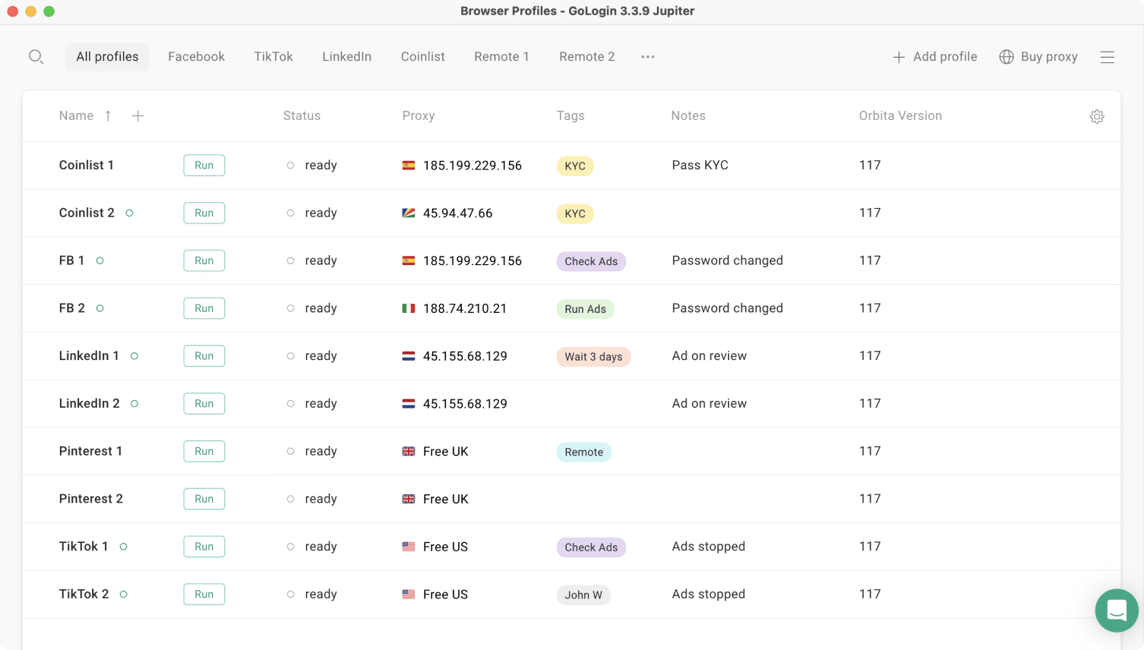Click the Spain flag for Coinlist 1 proxy
Screen dimensions: 1144x650
(x=409, y=166)
